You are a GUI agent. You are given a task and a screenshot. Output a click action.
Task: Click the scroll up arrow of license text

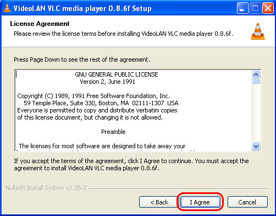pyautogui.click(x=256, y=75)
